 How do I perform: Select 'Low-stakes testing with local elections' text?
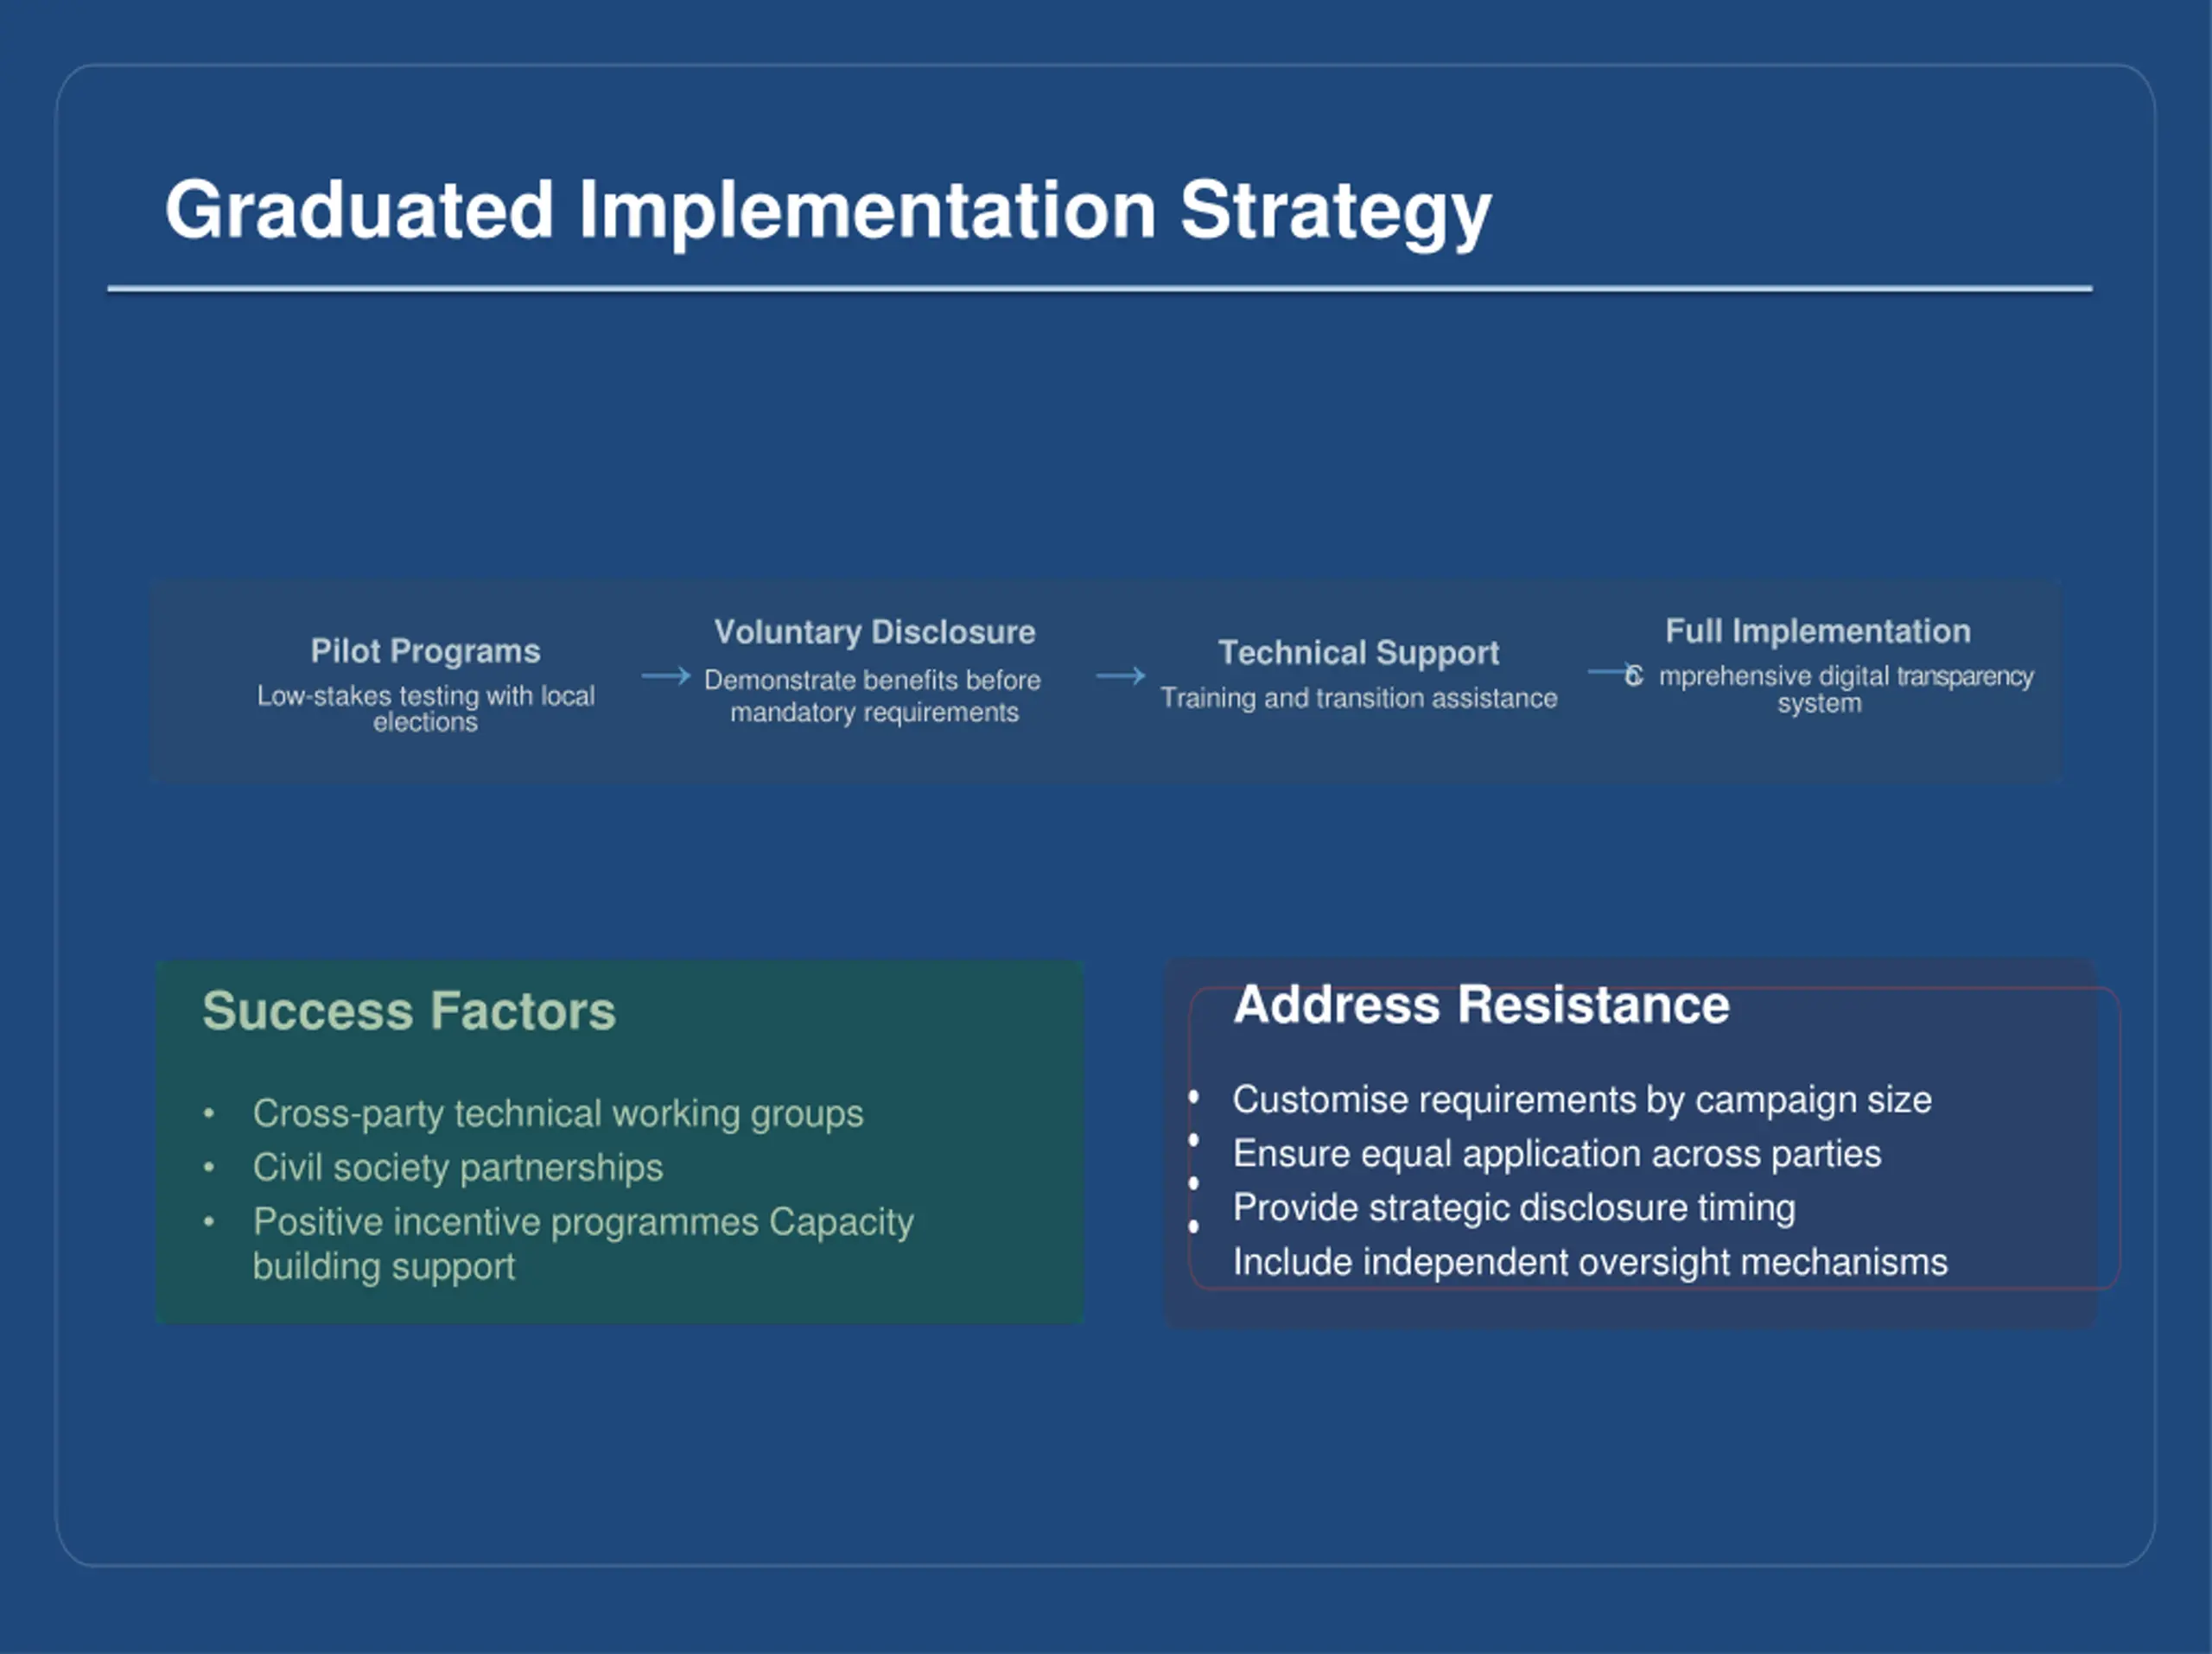tap(425, 708)
